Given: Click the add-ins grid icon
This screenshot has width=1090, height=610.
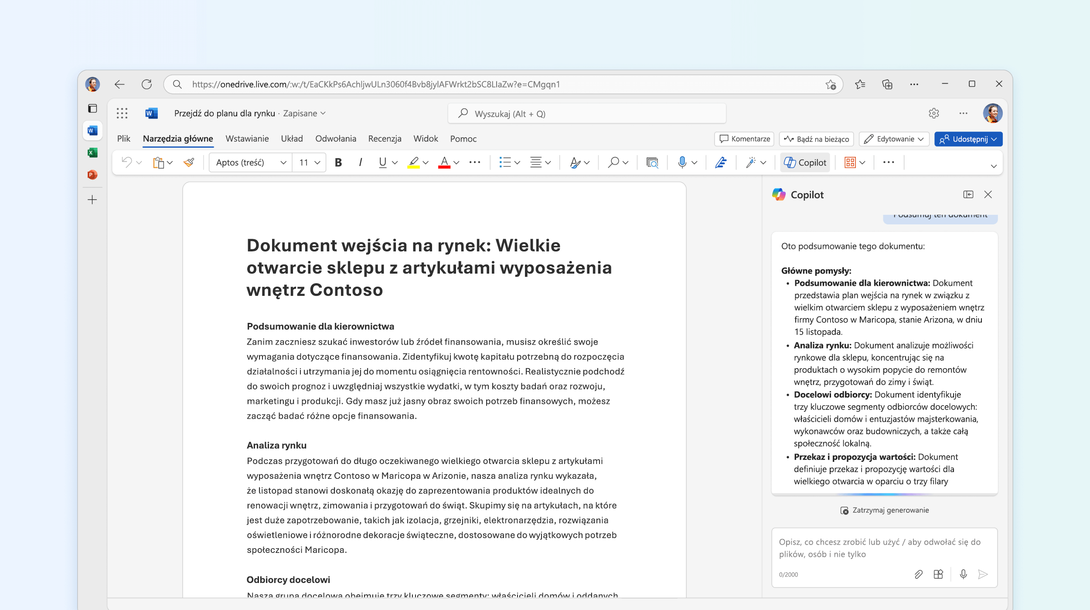Looking at the screenshot, I should coord(850,163).
